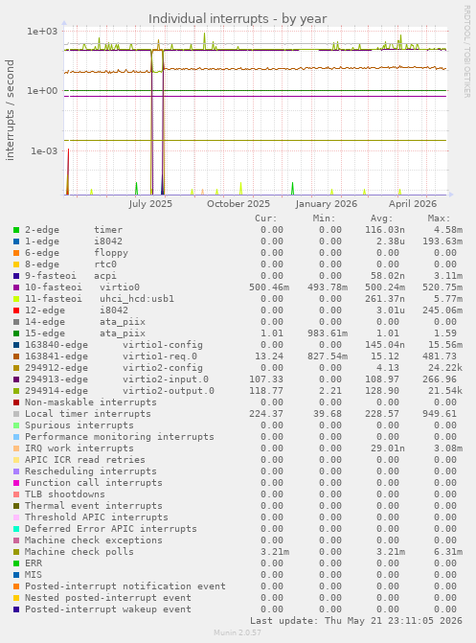Viewport: 476px width, 643px height.
Task: Click the Munin 2.0.57 version text
Action: point(238,632)
